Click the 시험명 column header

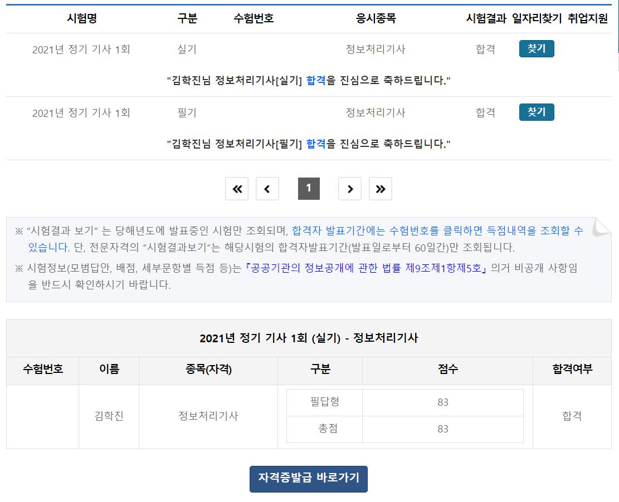click(x=81, y=18)
